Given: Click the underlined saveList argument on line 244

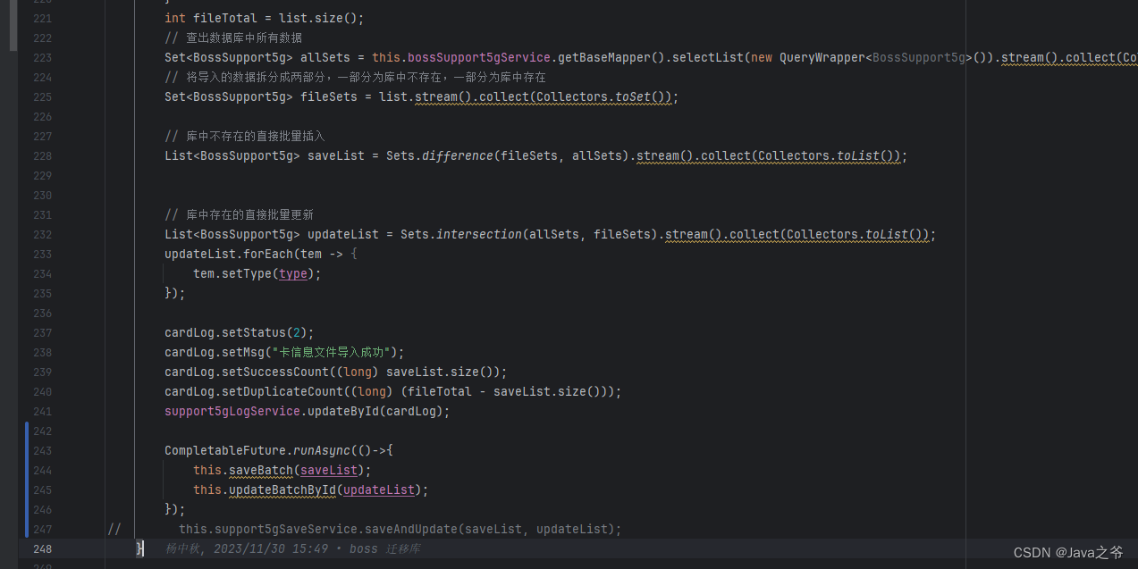Looking at the screenshot, I should [x=327, y=470].
